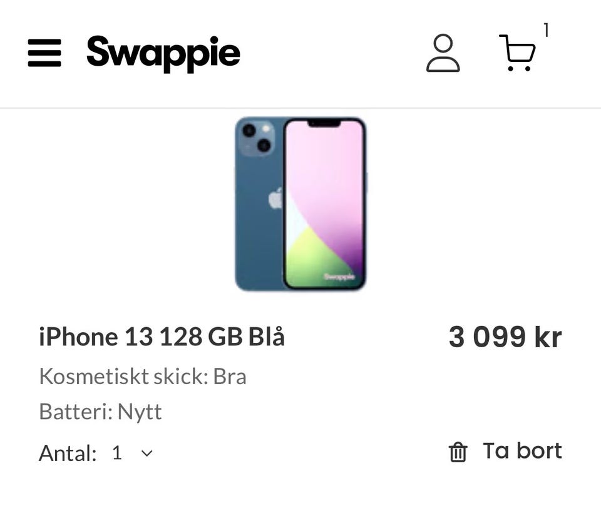Click the blue iPhone 13 product thumbnail

point(300,204)
